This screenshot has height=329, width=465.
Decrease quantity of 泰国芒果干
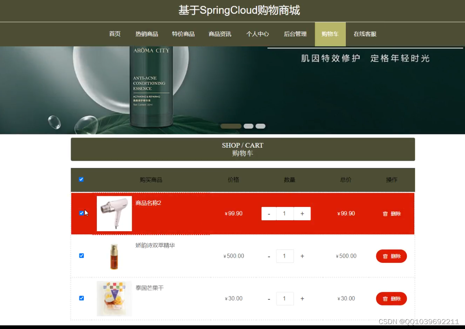(x=269, y=299)
